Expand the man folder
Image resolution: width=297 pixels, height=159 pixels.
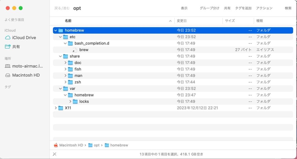tap(65, 76)
